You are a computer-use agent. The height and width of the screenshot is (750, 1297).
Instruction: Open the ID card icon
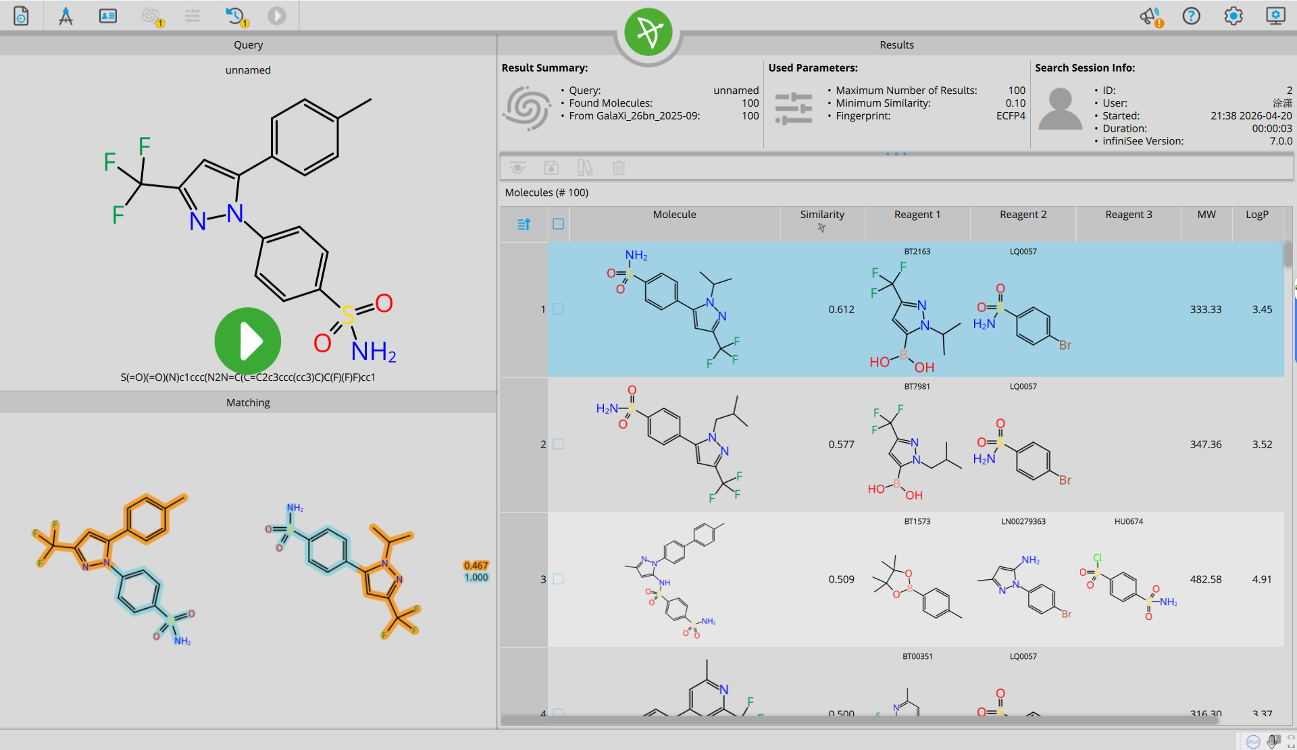coord(108,16)
